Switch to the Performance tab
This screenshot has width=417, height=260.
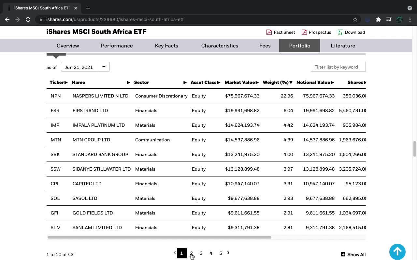(117, 45)
